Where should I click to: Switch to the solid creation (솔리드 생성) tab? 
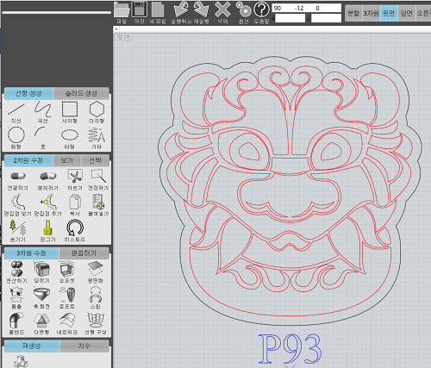[81, 93]
